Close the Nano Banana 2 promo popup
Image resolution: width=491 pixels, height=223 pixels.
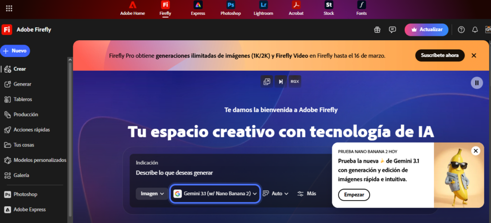tap(476, 151)
